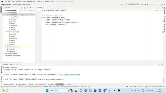Open the Refactor menu
The image size is (166, 93).
[x=29, y=2]
